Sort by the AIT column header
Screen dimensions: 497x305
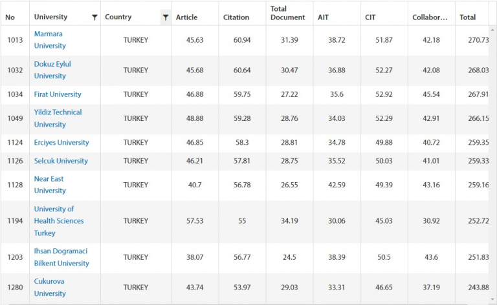pos(324,17)
